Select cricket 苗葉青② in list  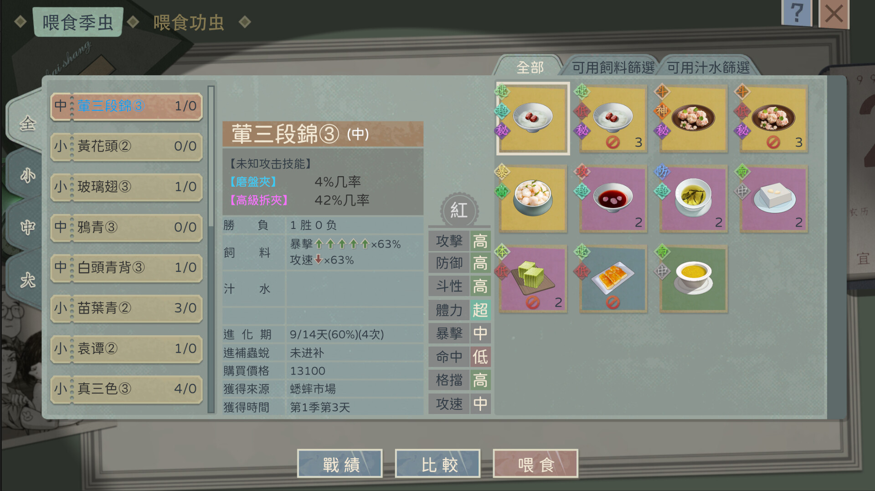coord(126,308)
